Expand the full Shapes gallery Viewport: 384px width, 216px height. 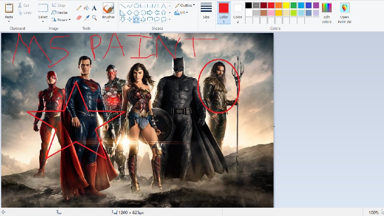click(170, 19)
